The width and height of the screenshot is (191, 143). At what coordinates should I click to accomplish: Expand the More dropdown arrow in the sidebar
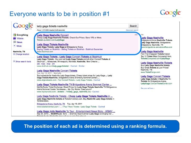coord(14,46)
